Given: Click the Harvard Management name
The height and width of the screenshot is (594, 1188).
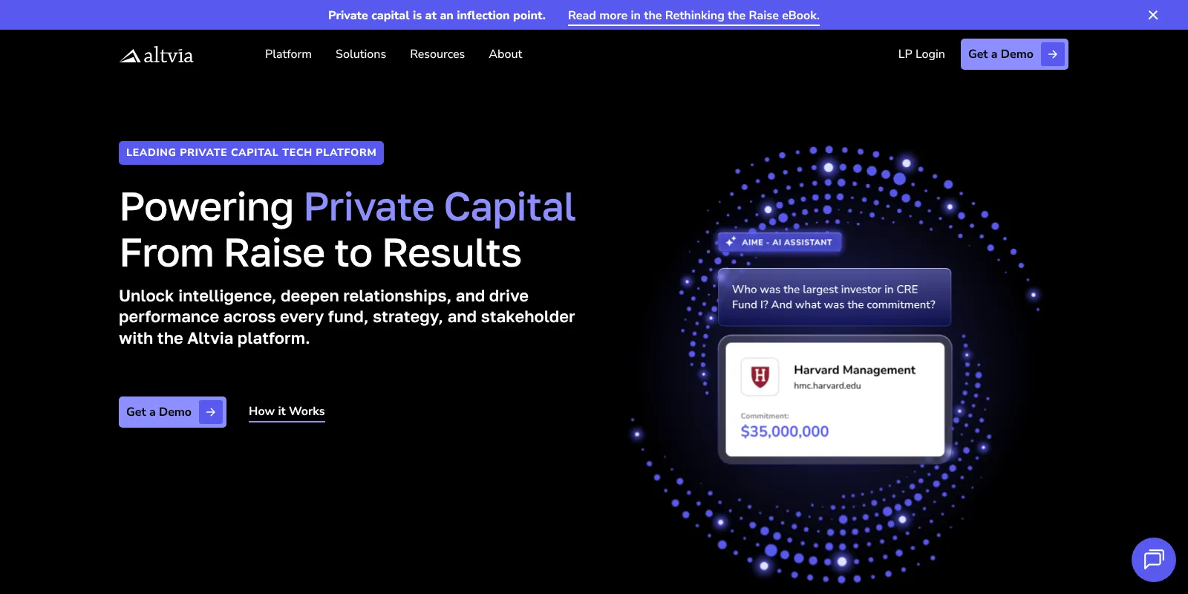Looking at the screenshot, I should (x=855, y=370).
